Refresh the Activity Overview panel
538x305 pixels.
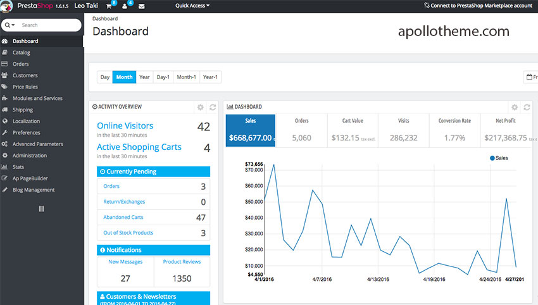pos(213,108)
